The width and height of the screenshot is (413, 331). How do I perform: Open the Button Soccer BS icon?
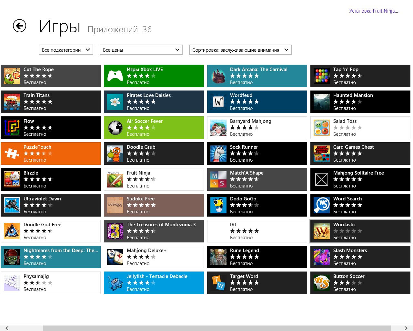322,283
